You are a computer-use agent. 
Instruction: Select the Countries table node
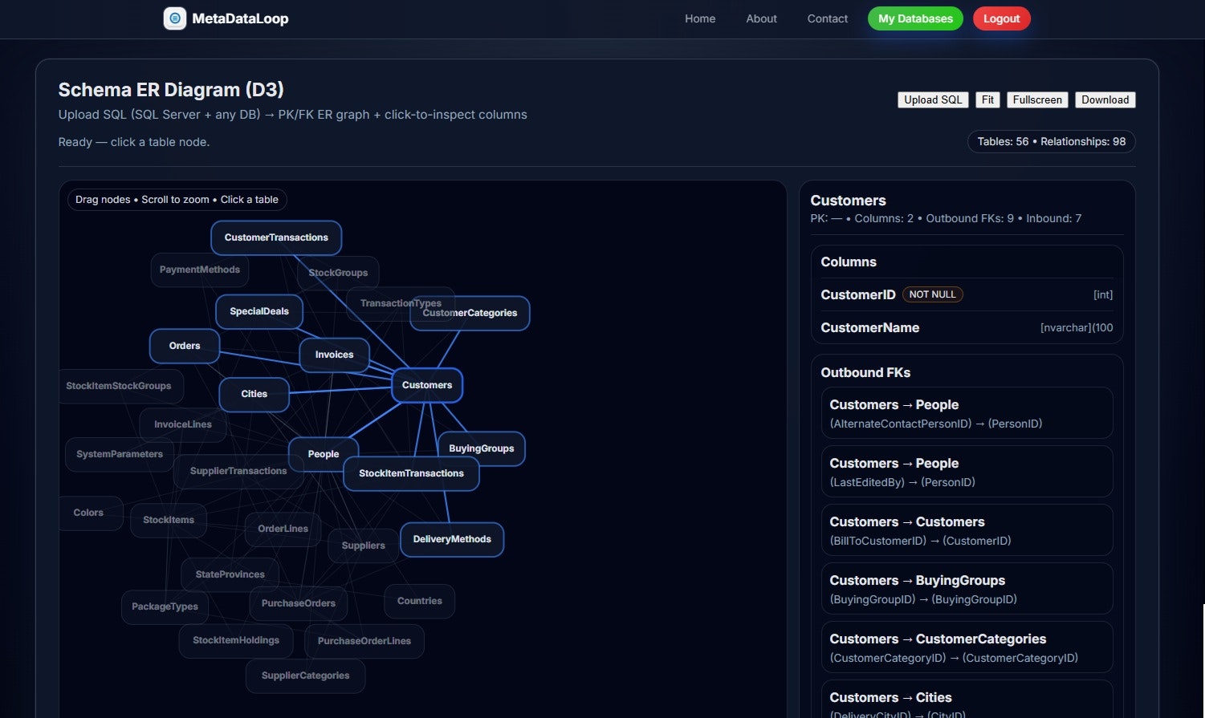420,601
